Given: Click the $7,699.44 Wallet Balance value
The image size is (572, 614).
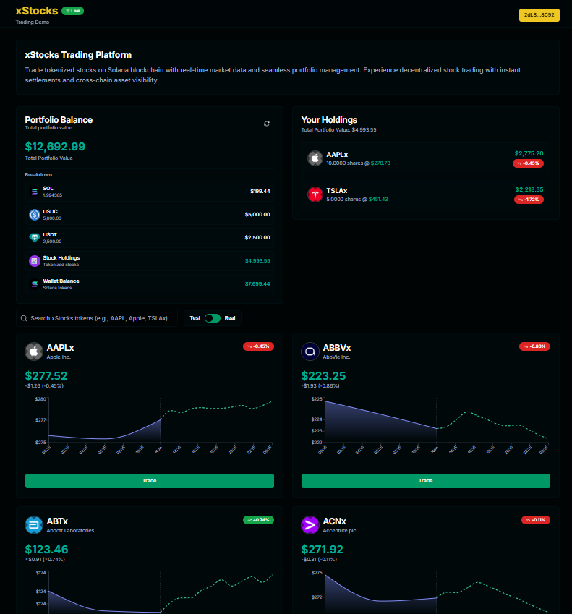Looking at the screenshot, I should (257, 284).
